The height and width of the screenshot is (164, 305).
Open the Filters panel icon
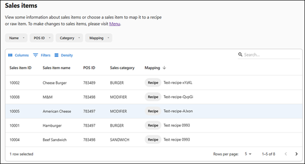35,55
